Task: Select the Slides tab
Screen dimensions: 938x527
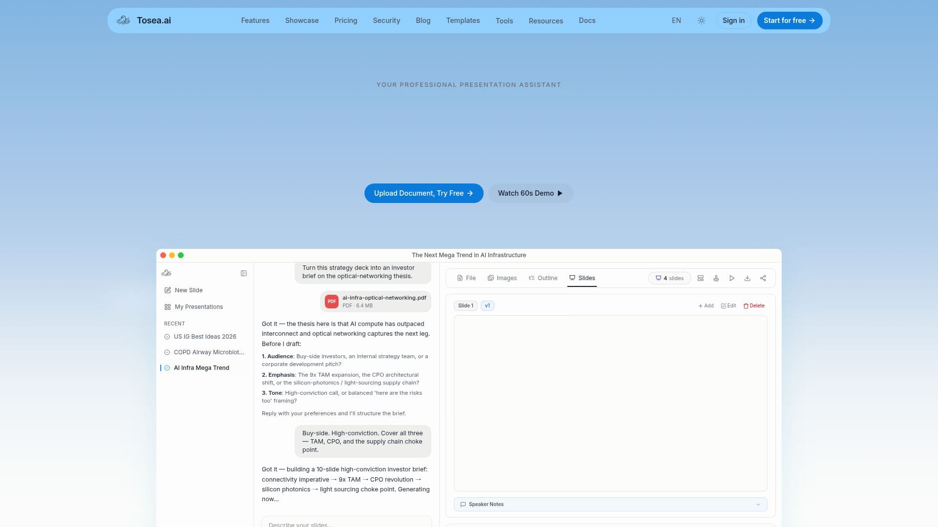Action: pos(582,278)
